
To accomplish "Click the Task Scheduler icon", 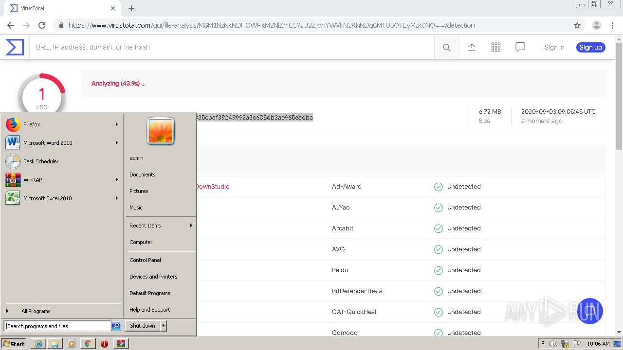I will [13, 161].
